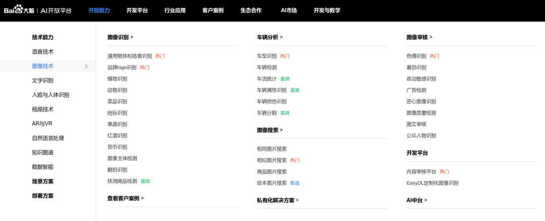Open 绘本图片搜索 link

pyautogui.click(x=271, y=183)
